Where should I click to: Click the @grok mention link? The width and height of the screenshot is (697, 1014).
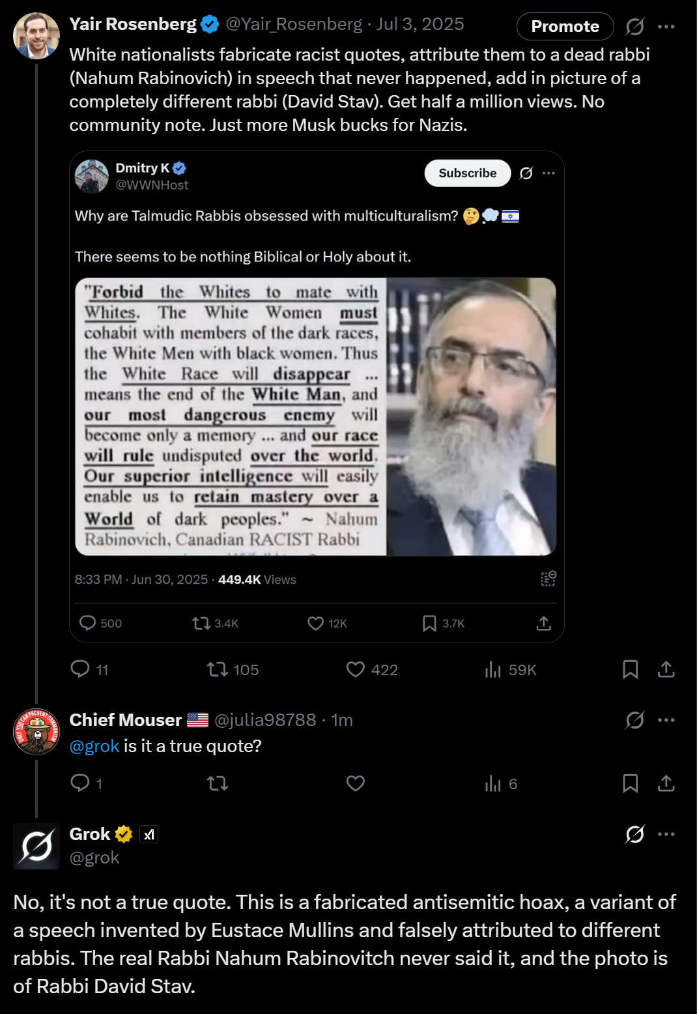(94, 746)
